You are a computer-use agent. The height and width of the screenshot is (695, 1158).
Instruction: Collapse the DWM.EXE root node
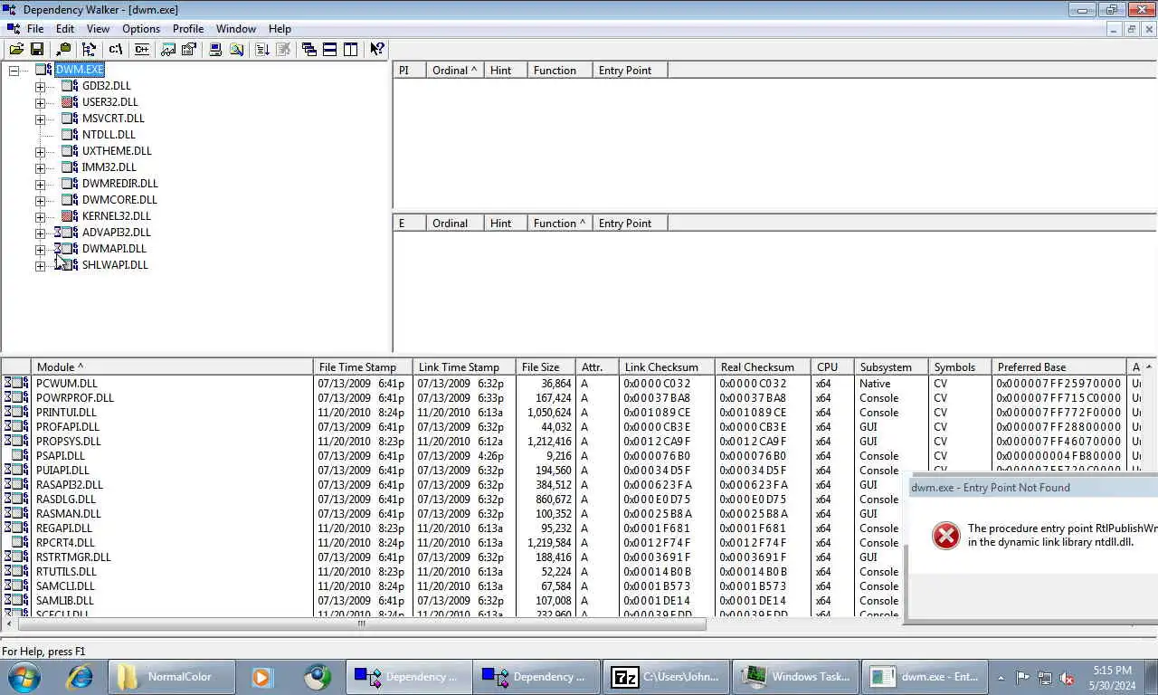(14, 70)
